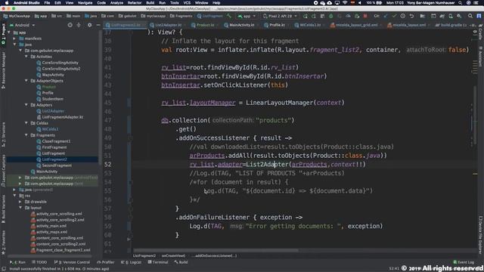Click collapse-all icon in project panel
Image resolution: width=484 pixels, height=272 pixels.
79,25
